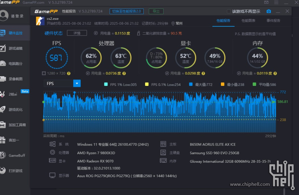Image resolution: width=299 pixels, height=195 pixels.
Task: Click help icon beside CPU power 0.0736 度
Action: coord(124,73)
